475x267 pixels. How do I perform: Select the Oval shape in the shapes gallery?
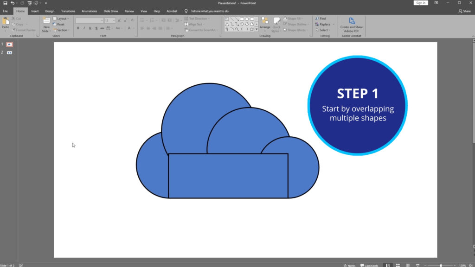(246, 19)
